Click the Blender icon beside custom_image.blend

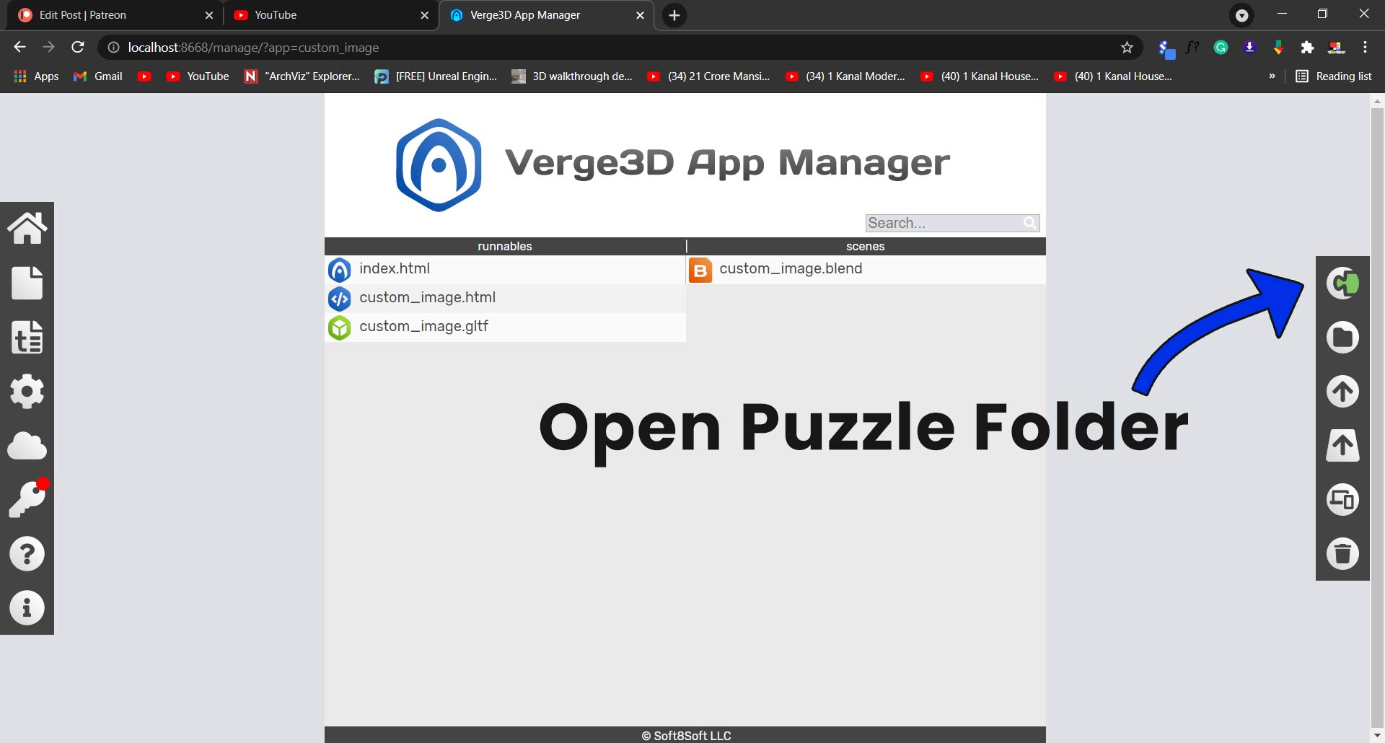pos(700,270)
